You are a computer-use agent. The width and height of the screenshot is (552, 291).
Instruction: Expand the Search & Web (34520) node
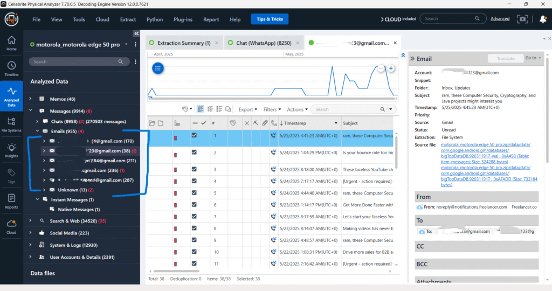31,220
